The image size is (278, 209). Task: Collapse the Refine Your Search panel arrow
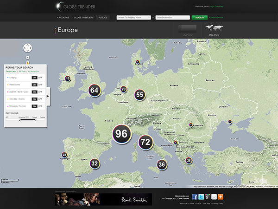48,96
